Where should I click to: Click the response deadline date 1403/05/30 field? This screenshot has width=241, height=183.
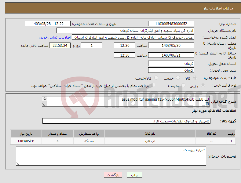[x=171, y=45]
